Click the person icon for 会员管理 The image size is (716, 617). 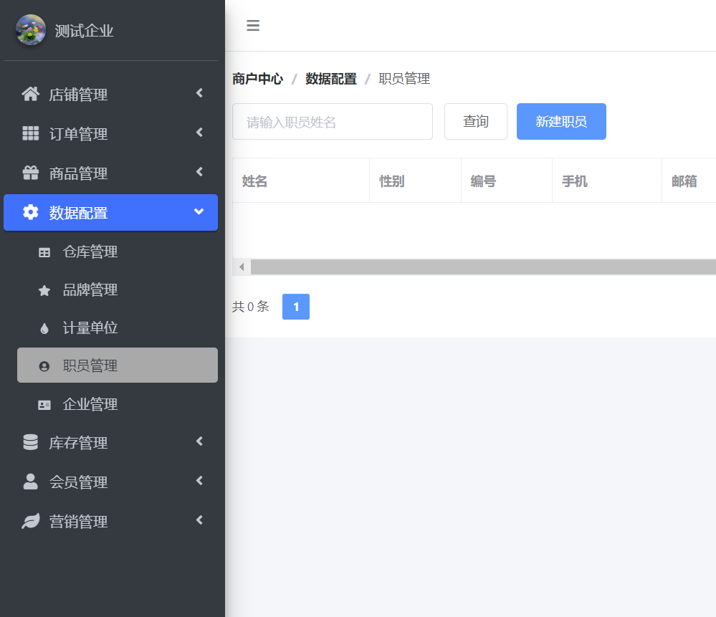[x=30, y=482]
